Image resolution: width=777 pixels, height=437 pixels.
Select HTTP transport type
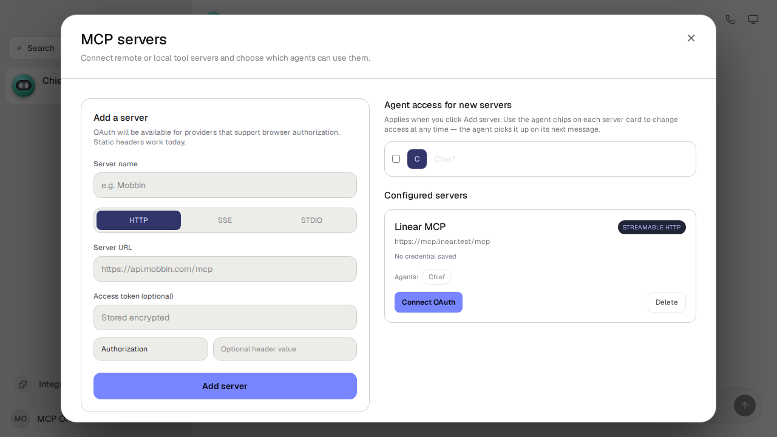tap(138, 220)
